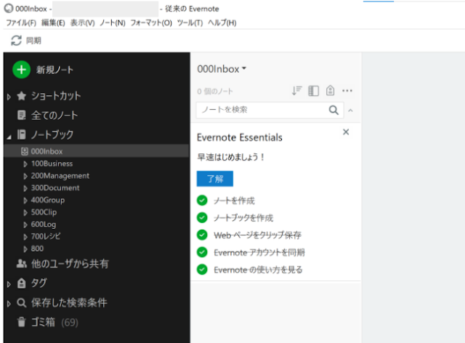Click the Shortcuts star icon
Viewport: 465px width, 343px height.
click(21, 96)
